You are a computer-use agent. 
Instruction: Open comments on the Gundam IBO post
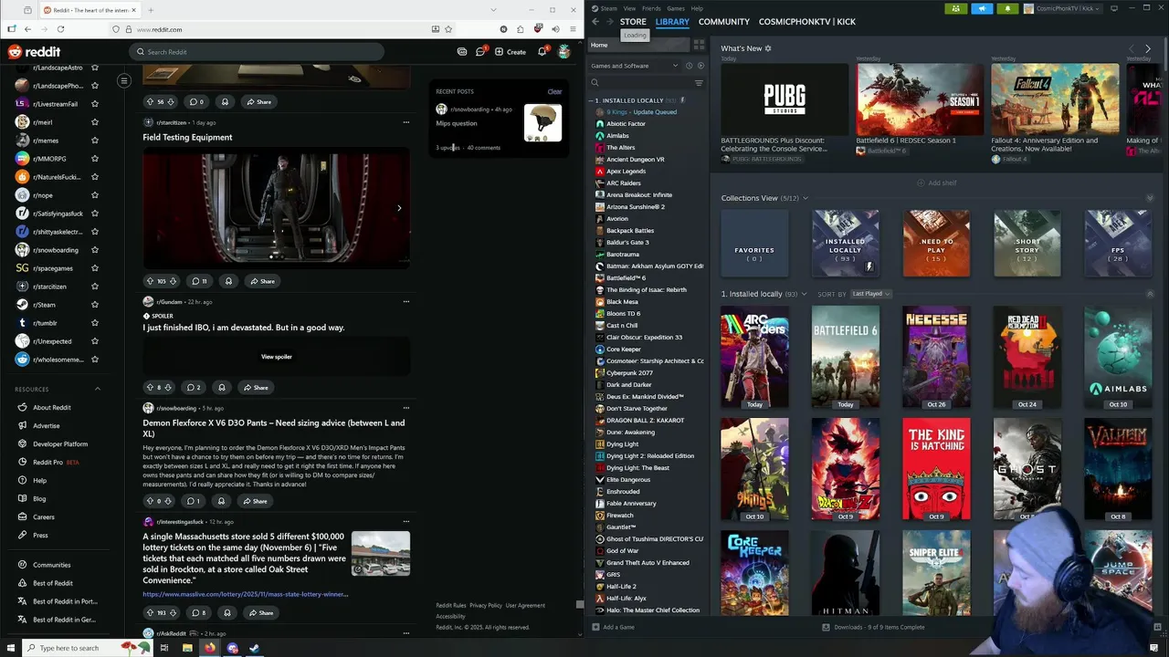195,387
